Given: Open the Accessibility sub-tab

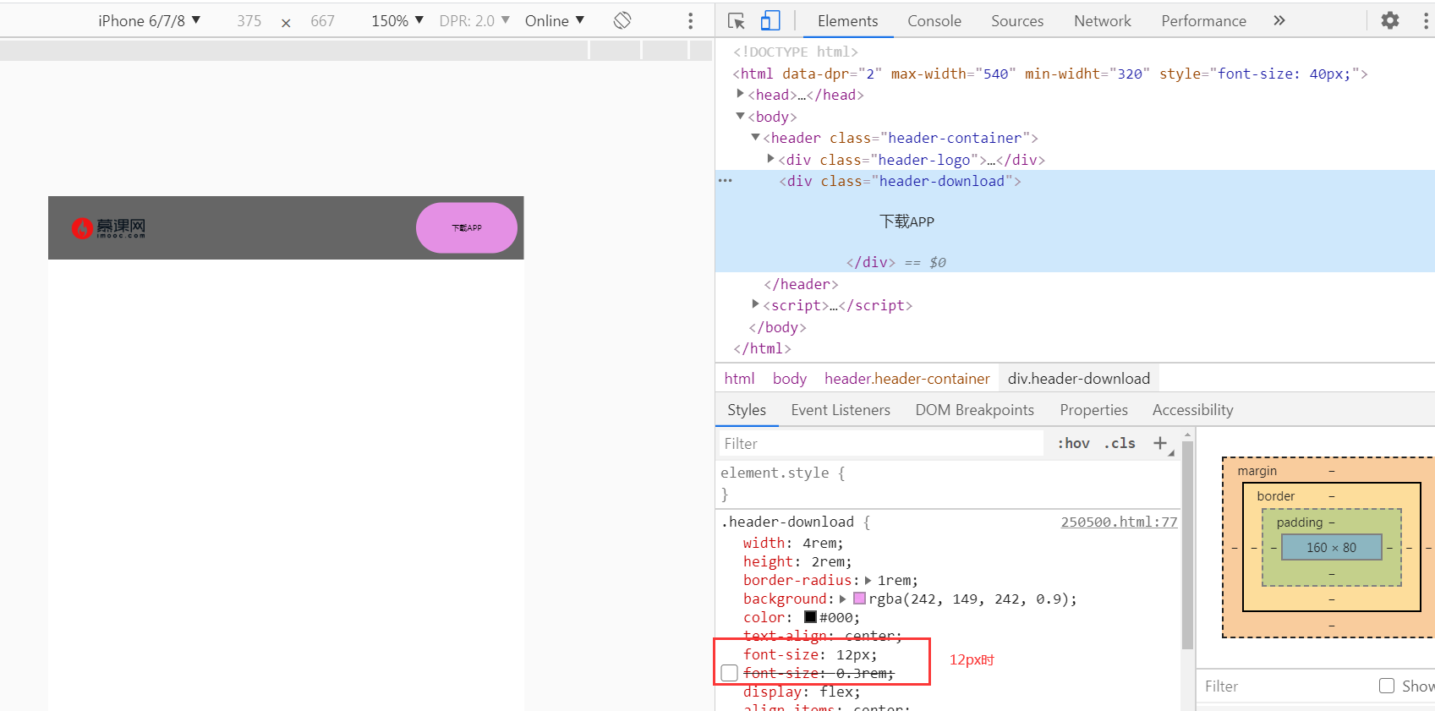Looking at the screenshot, I should [1192, 410].
